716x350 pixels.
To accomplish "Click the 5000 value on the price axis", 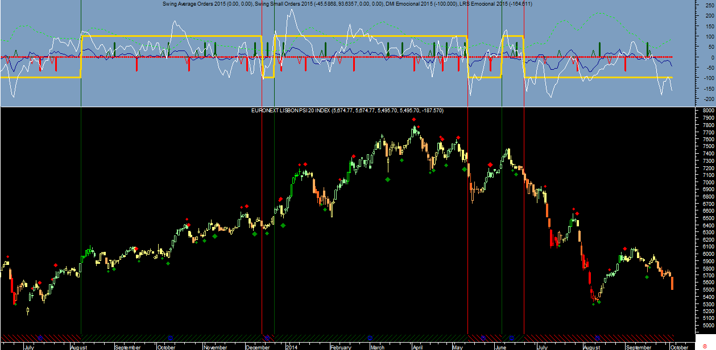I will click(x=709, y=326).
